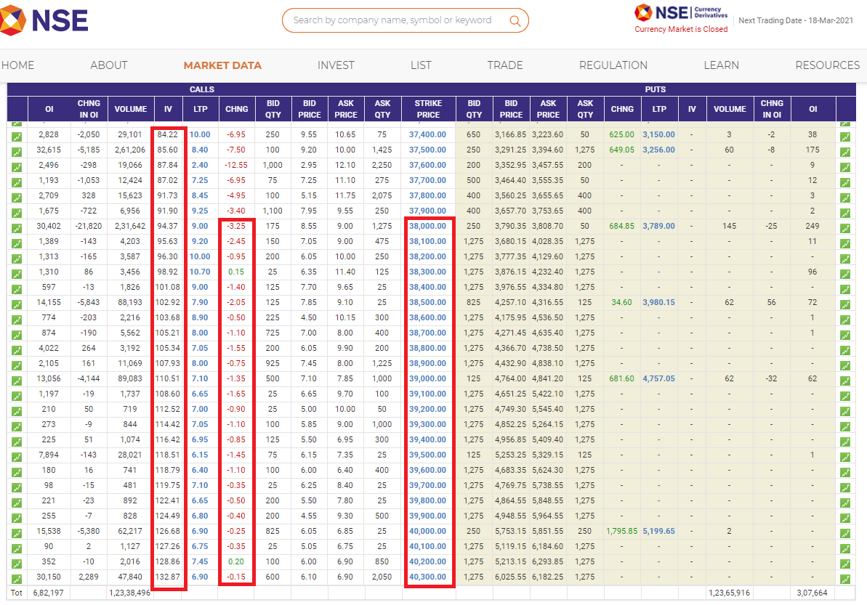Image resolution: width=867 pixels, height=605 pixels.
Task: Open strike price 38,200.00 link
Action: pos(427,257)
